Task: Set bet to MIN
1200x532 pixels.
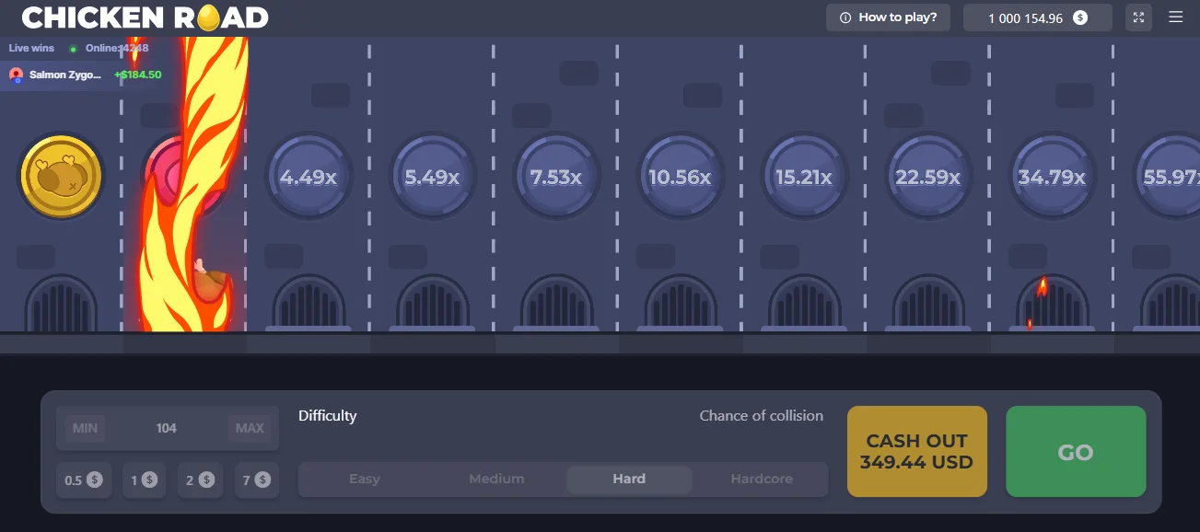Action: click(85, 428)
